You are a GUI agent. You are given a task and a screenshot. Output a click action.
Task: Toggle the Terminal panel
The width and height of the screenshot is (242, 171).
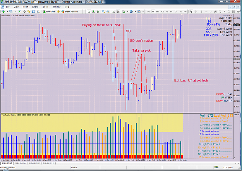coord(33,12)
